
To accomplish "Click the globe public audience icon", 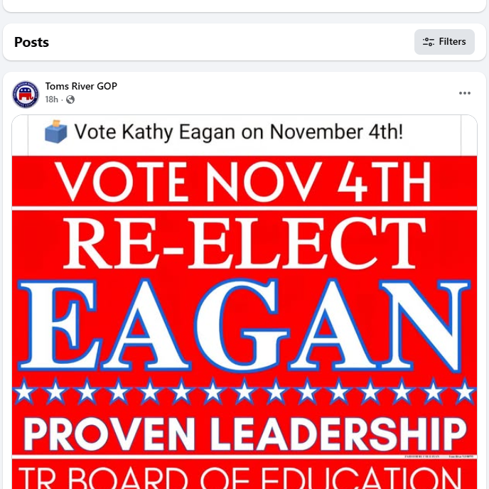I will tap(70, 100).
